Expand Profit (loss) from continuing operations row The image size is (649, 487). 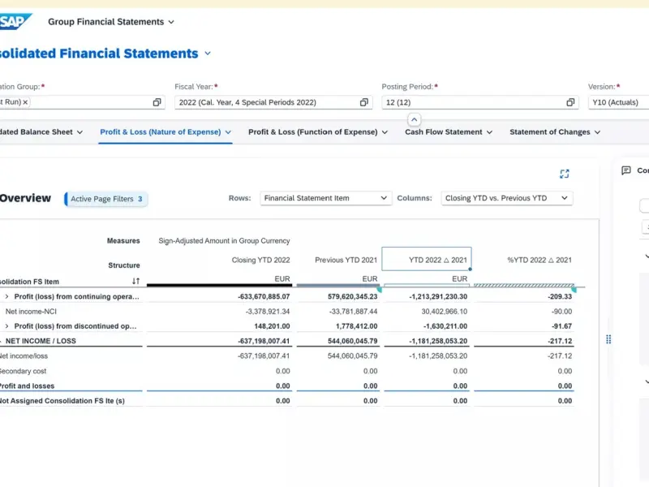[7, 297]
